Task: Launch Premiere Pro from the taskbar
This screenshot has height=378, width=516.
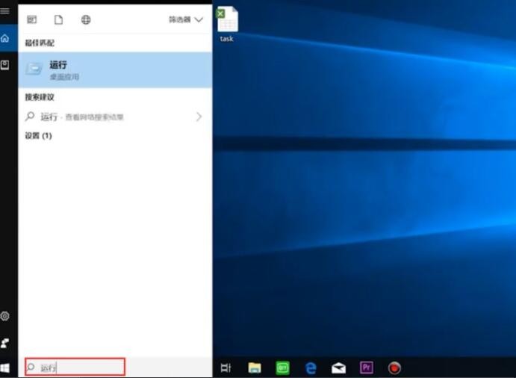Action: [x=366, y=368]
